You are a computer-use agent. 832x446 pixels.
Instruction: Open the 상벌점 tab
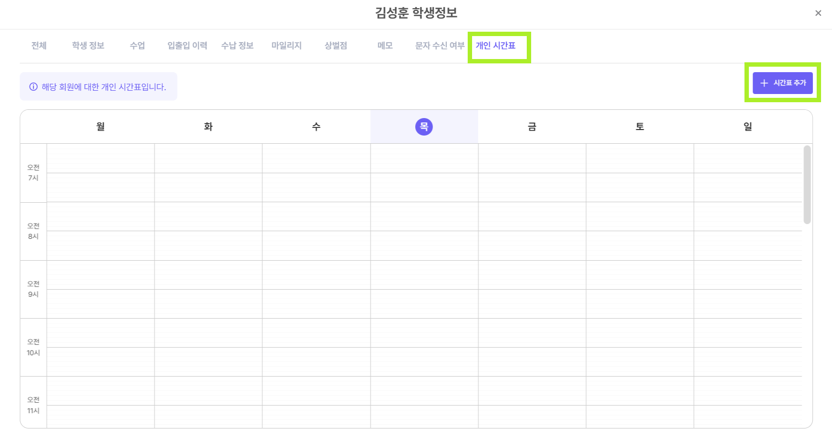pyautogui.click(x=336, y=46)
